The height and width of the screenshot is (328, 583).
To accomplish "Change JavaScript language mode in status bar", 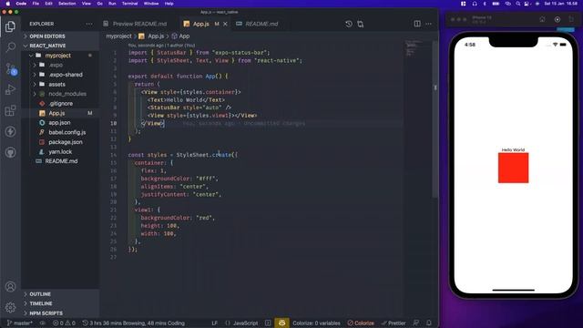I will pos(245,323).
